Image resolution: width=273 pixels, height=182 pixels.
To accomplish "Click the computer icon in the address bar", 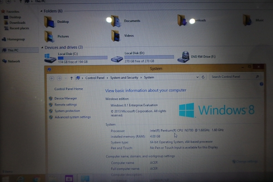I will coord(78,78).
